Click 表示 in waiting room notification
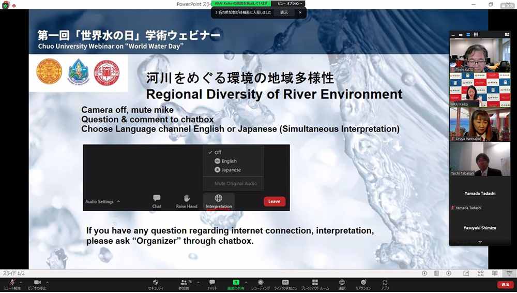 click(284, 12)
